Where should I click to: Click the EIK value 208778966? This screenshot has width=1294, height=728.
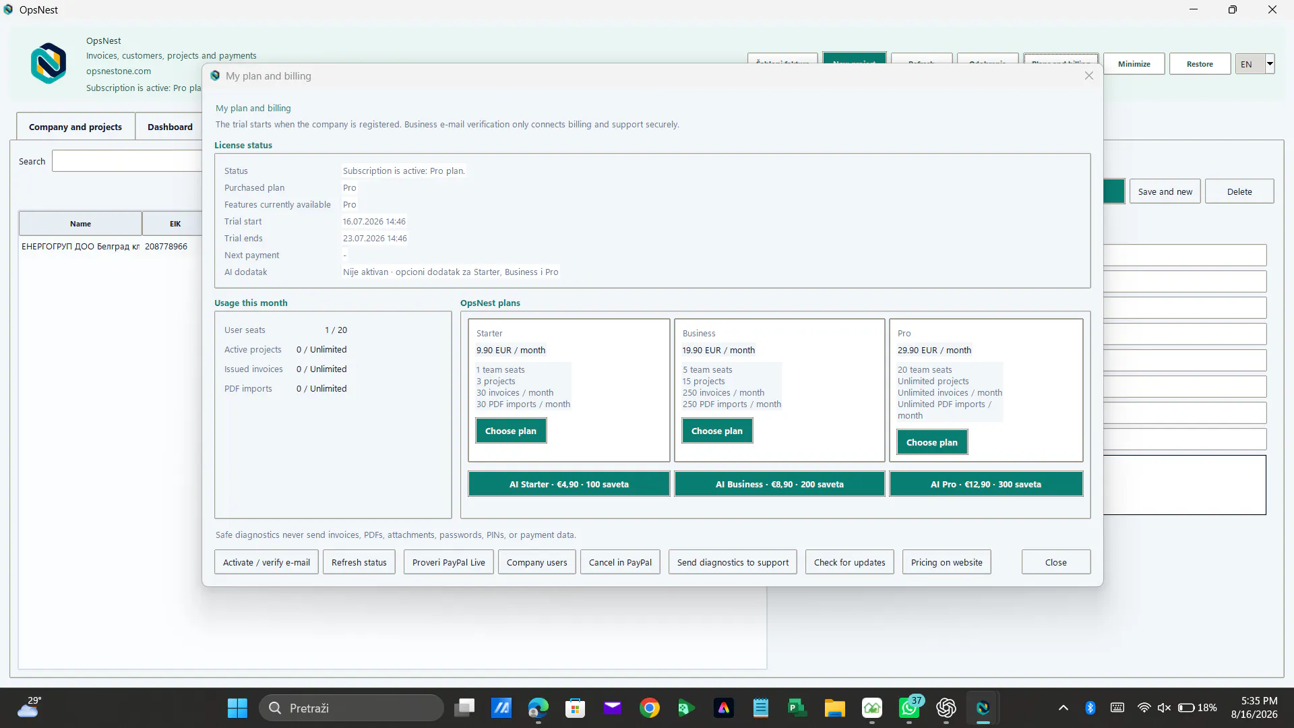click(166, 247)
